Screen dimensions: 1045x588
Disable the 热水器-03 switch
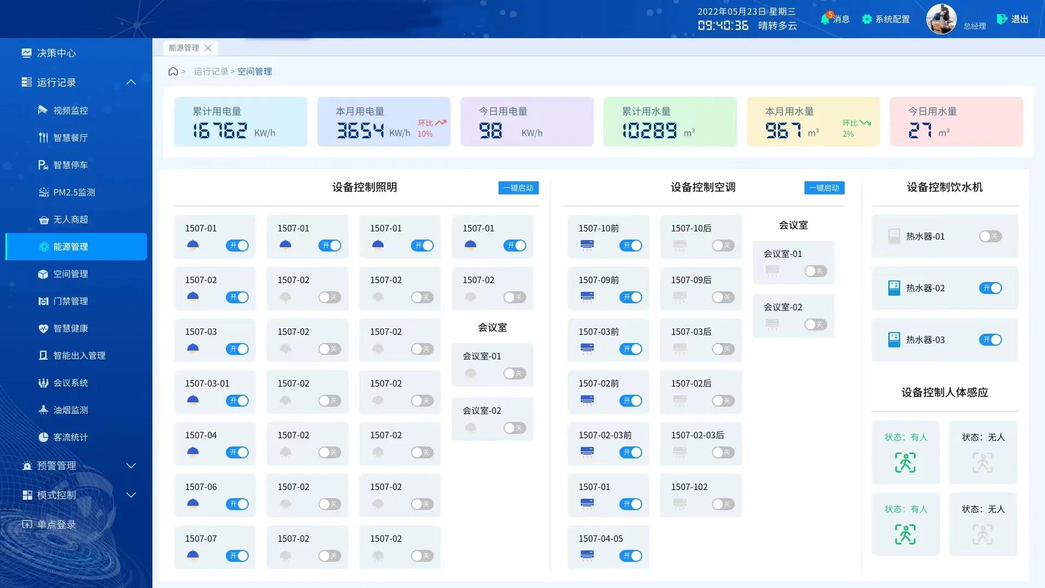[990, 340]
